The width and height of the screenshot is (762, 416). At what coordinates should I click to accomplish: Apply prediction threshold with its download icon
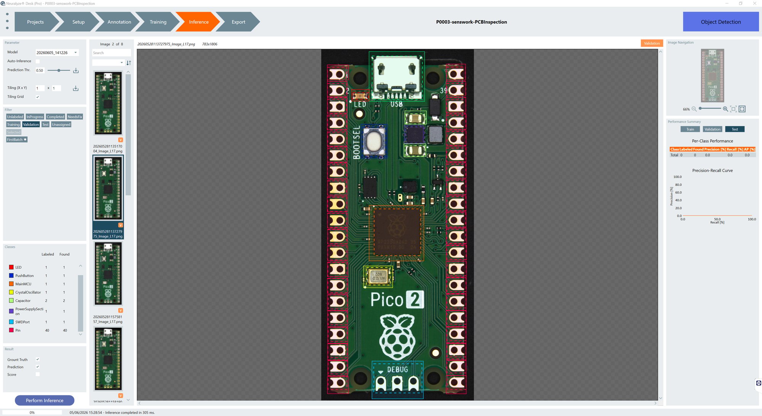tap(76, 70)
